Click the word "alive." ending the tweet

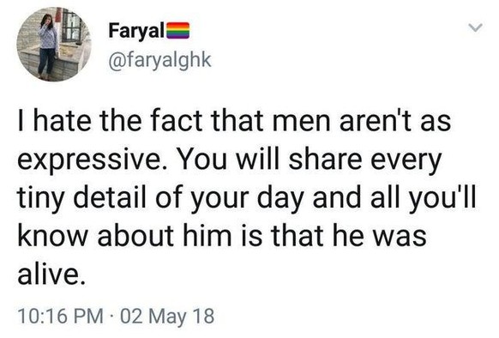click(x=51, y=275)
